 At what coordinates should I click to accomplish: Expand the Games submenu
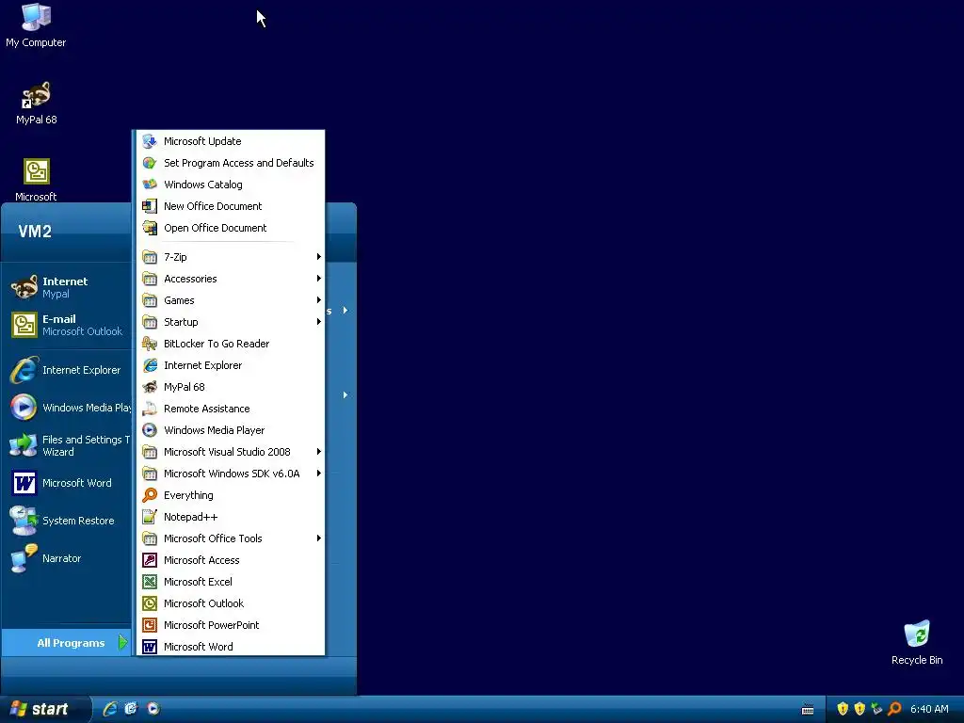230,300
